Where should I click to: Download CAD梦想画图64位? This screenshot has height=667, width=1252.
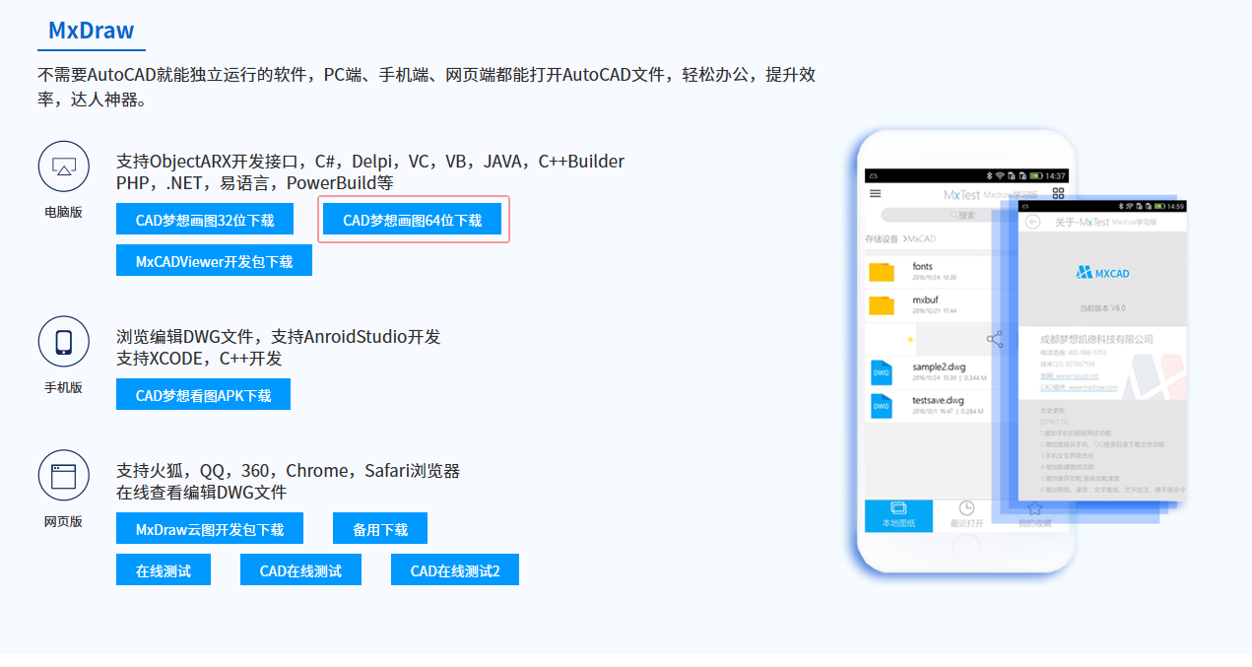(x=413, y=220)
